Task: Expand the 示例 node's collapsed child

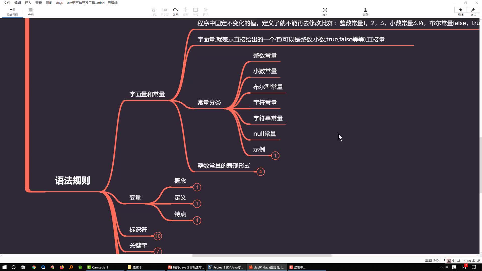Action: click(275, 156)
